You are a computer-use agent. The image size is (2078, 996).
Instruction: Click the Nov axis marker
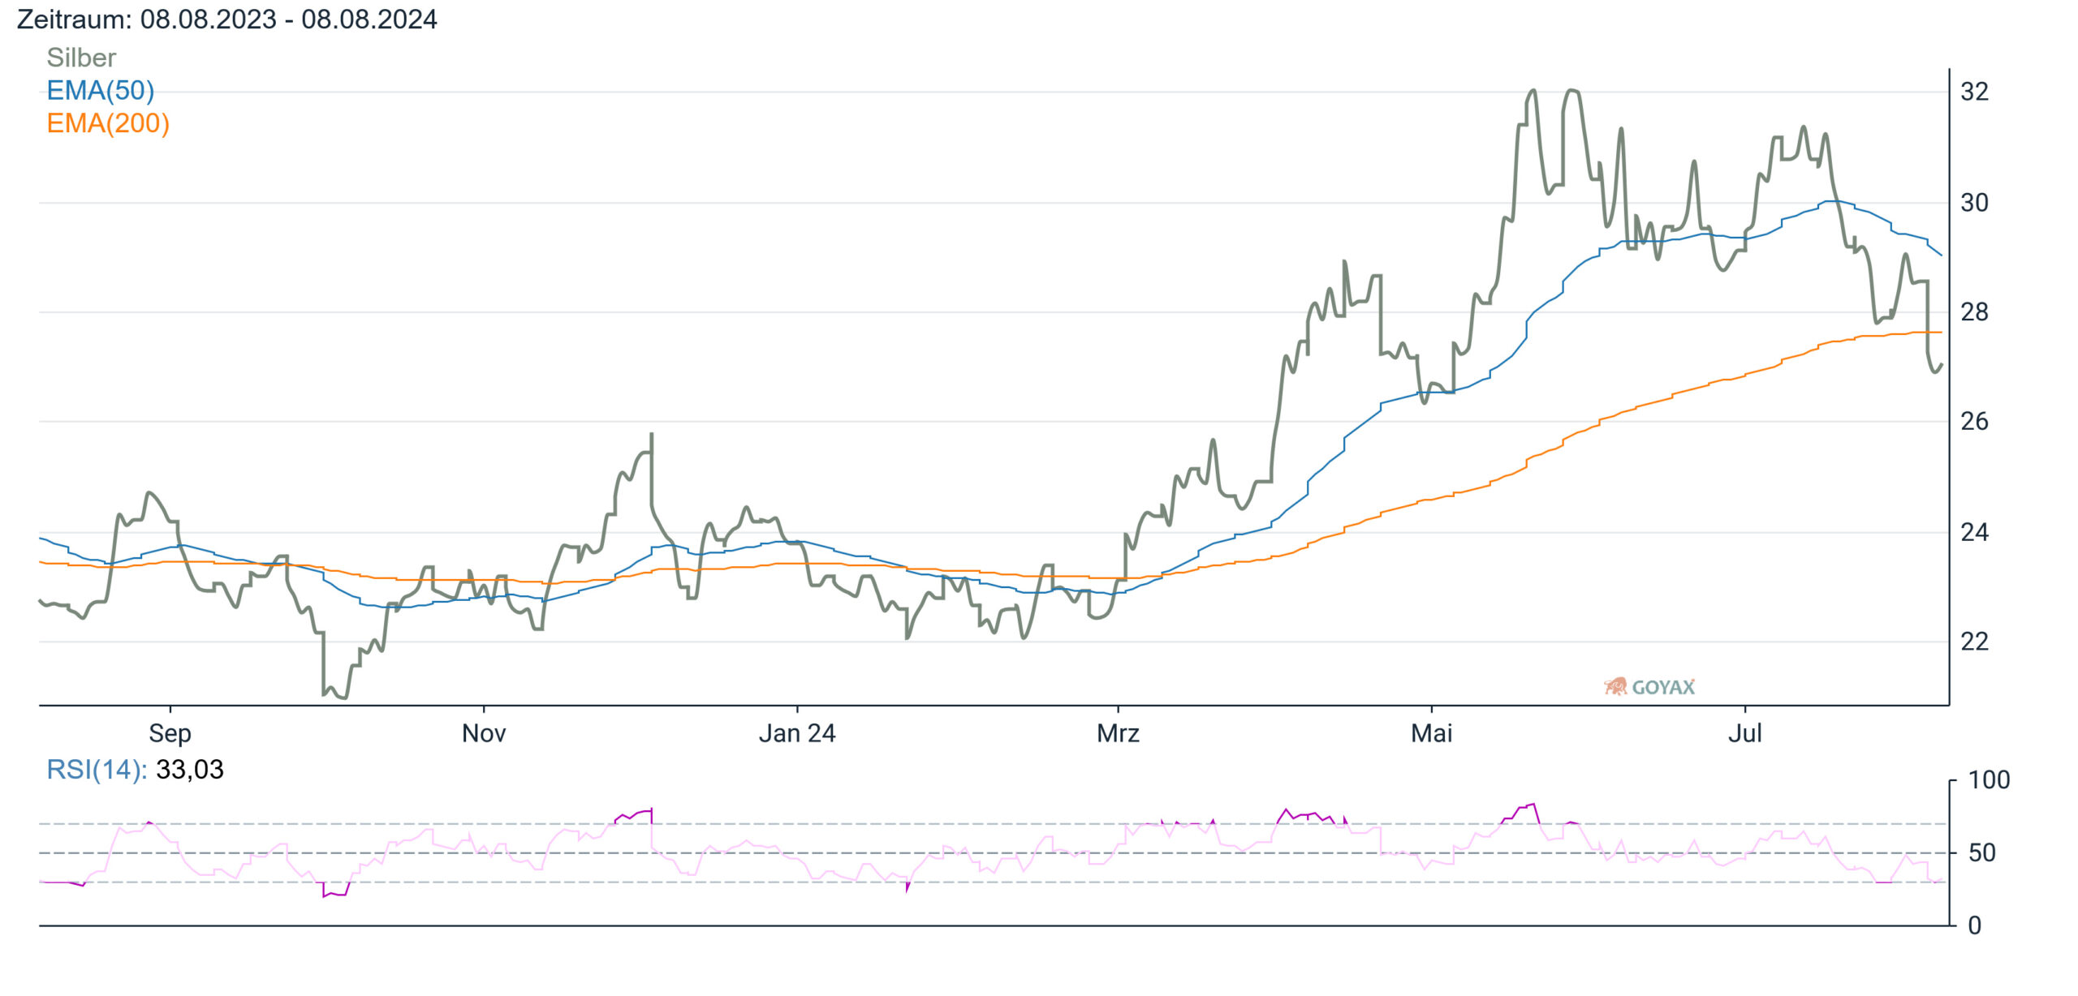click(x=484, y=733)
